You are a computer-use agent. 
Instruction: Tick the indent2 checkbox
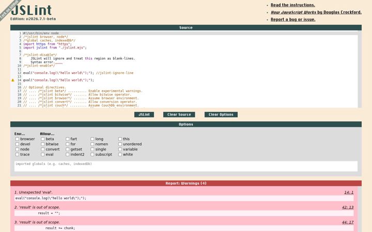[67, 154]
